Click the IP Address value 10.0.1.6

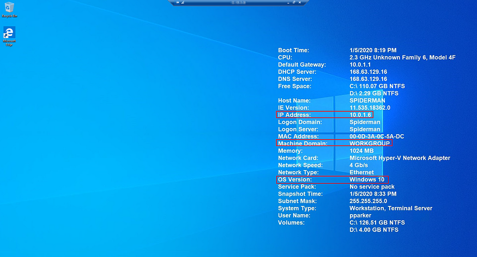pos(360,115)
